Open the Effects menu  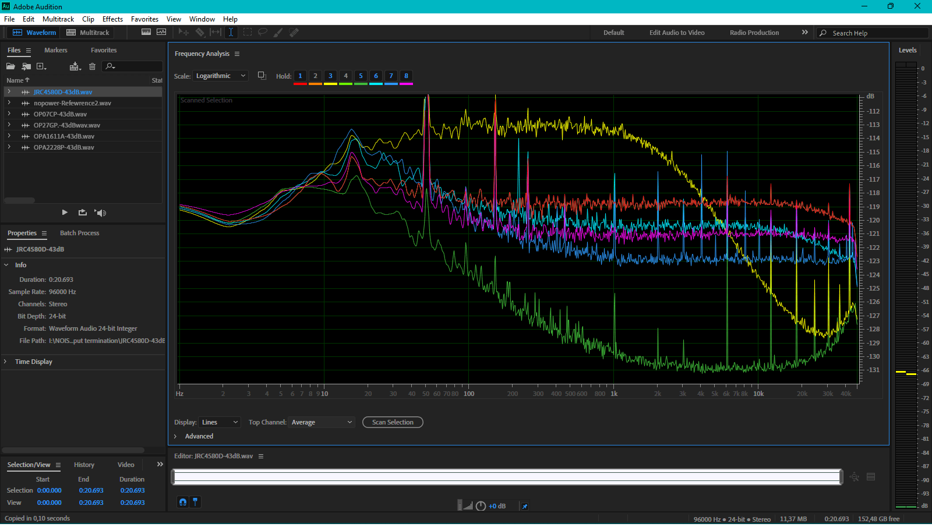tap(112, 19)
